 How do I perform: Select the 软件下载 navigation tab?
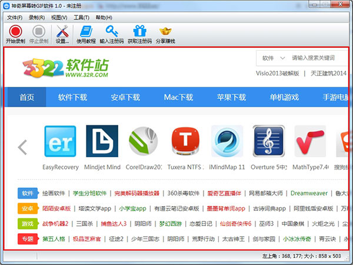tap(72, 97)
